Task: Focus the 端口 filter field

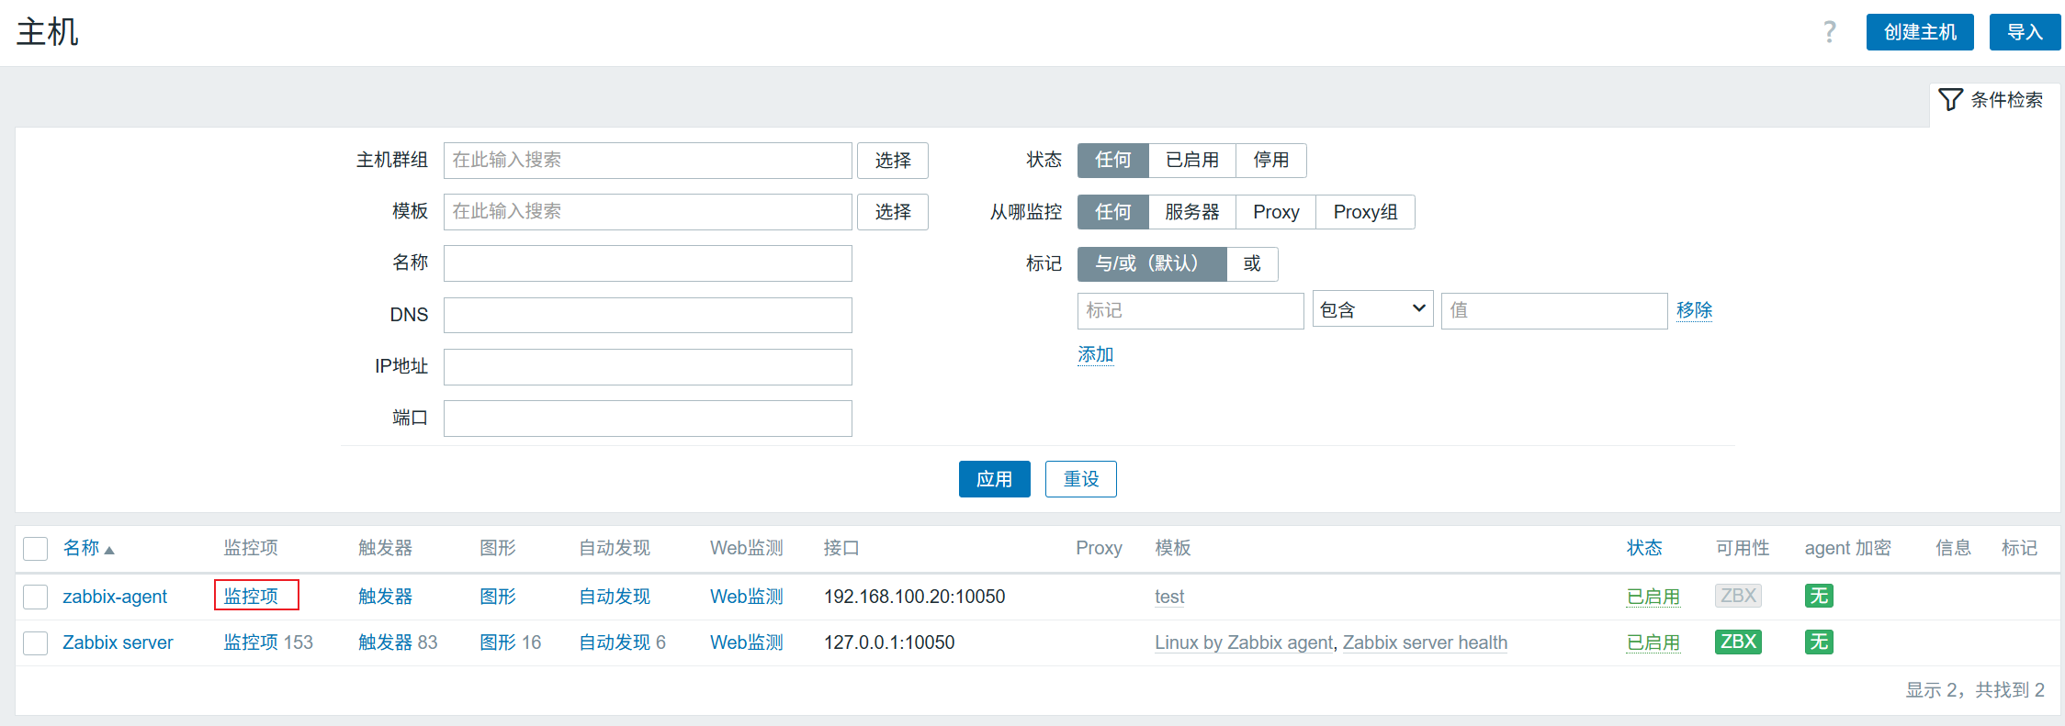Action: pos(648,419)
